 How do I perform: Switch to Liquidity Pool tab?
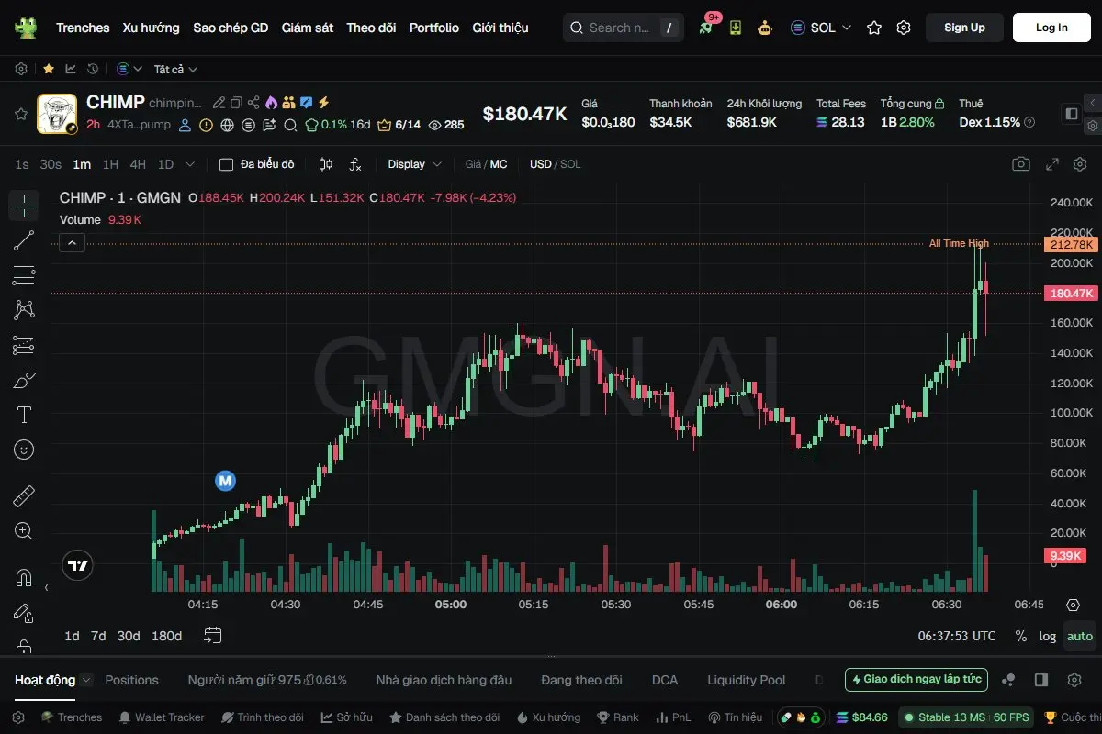pyautogui.click(x=747, y=680)
